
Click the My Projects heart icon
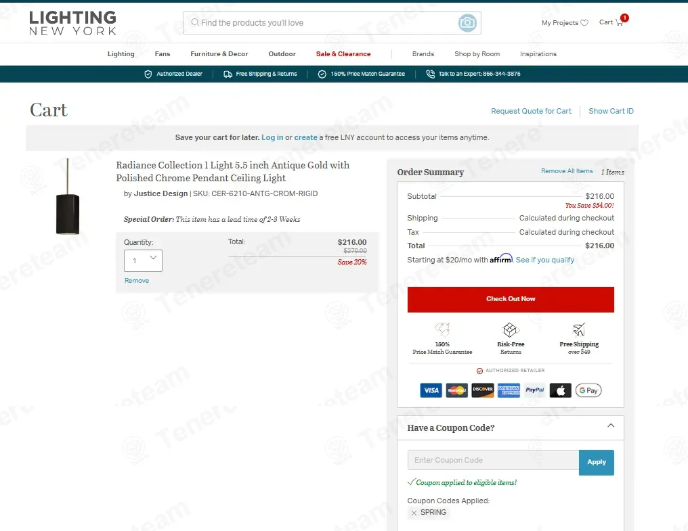pyautogui.click(x=584, y=23)
